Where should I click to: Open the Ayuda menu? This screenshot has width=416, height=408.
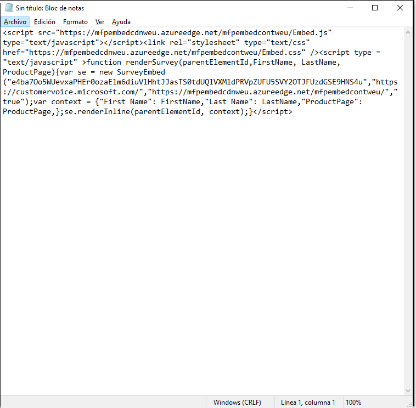point(121,22)
